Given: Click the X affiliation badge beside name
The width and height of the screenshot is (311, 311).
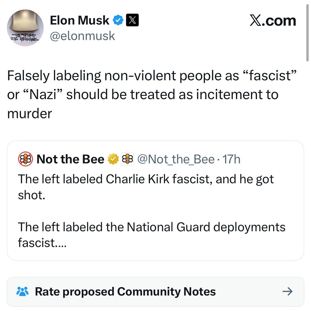Looking at the screenshot, I should pos(132,20).
